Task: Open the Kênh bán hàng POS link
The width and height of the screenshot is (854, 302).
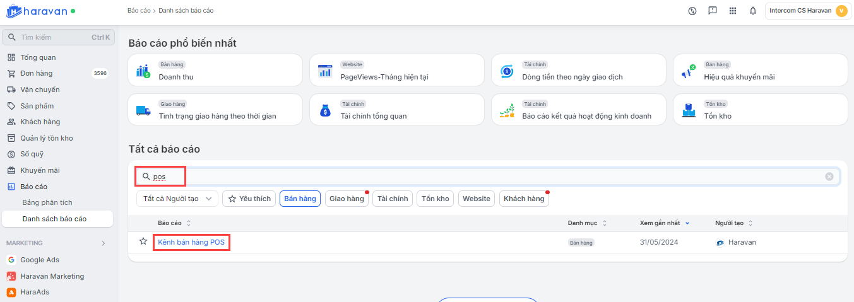Action: [191, 242]
